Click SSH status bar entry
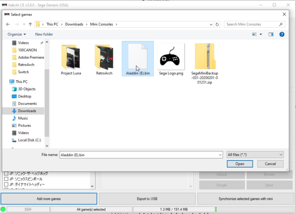The image size is (296, 214). point(28,209)
